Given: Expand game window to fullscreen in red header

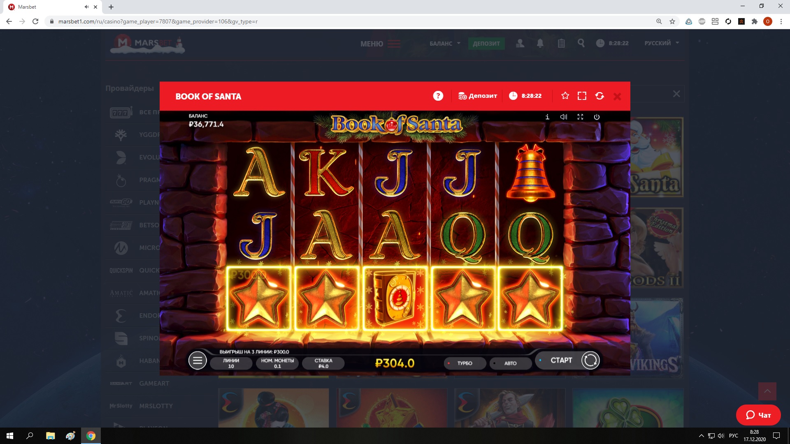Looking at the screenshot, I should (582, 96).
